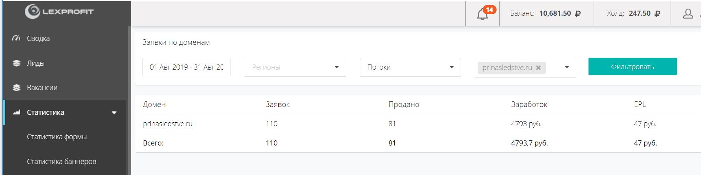Open Статистика баннеров page
The width and height of the screenshot is (701, 175).
(62, 162)
